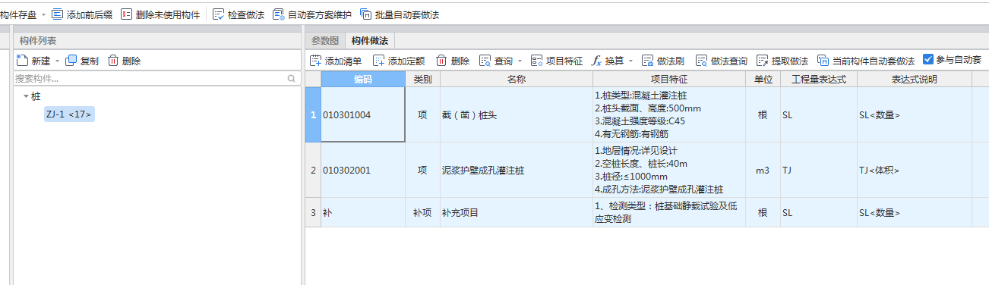The width and height of the screenshot is (989, 285).
Task: Click 删除未使用构件 in the top toolbar
Action: tap(160, 14)
